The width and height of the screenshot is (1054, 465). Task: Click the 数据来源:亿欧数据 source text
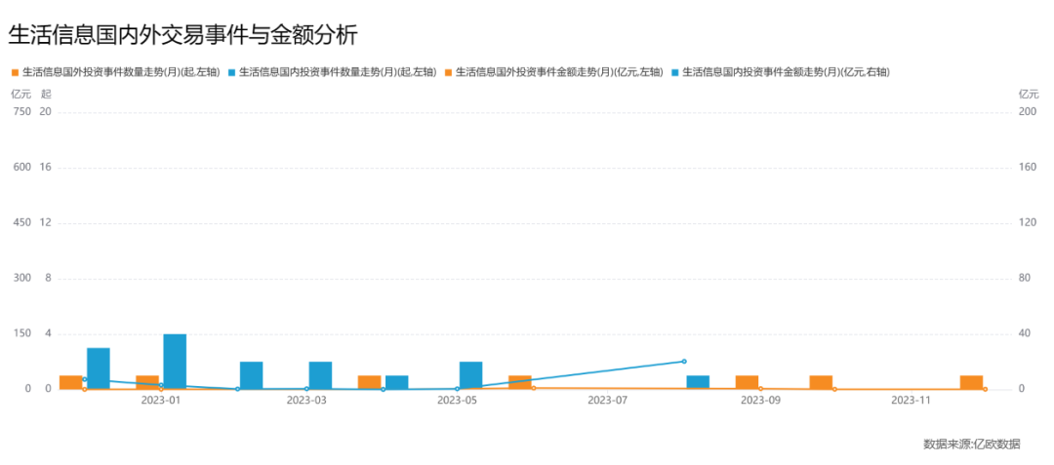[971, 445]
